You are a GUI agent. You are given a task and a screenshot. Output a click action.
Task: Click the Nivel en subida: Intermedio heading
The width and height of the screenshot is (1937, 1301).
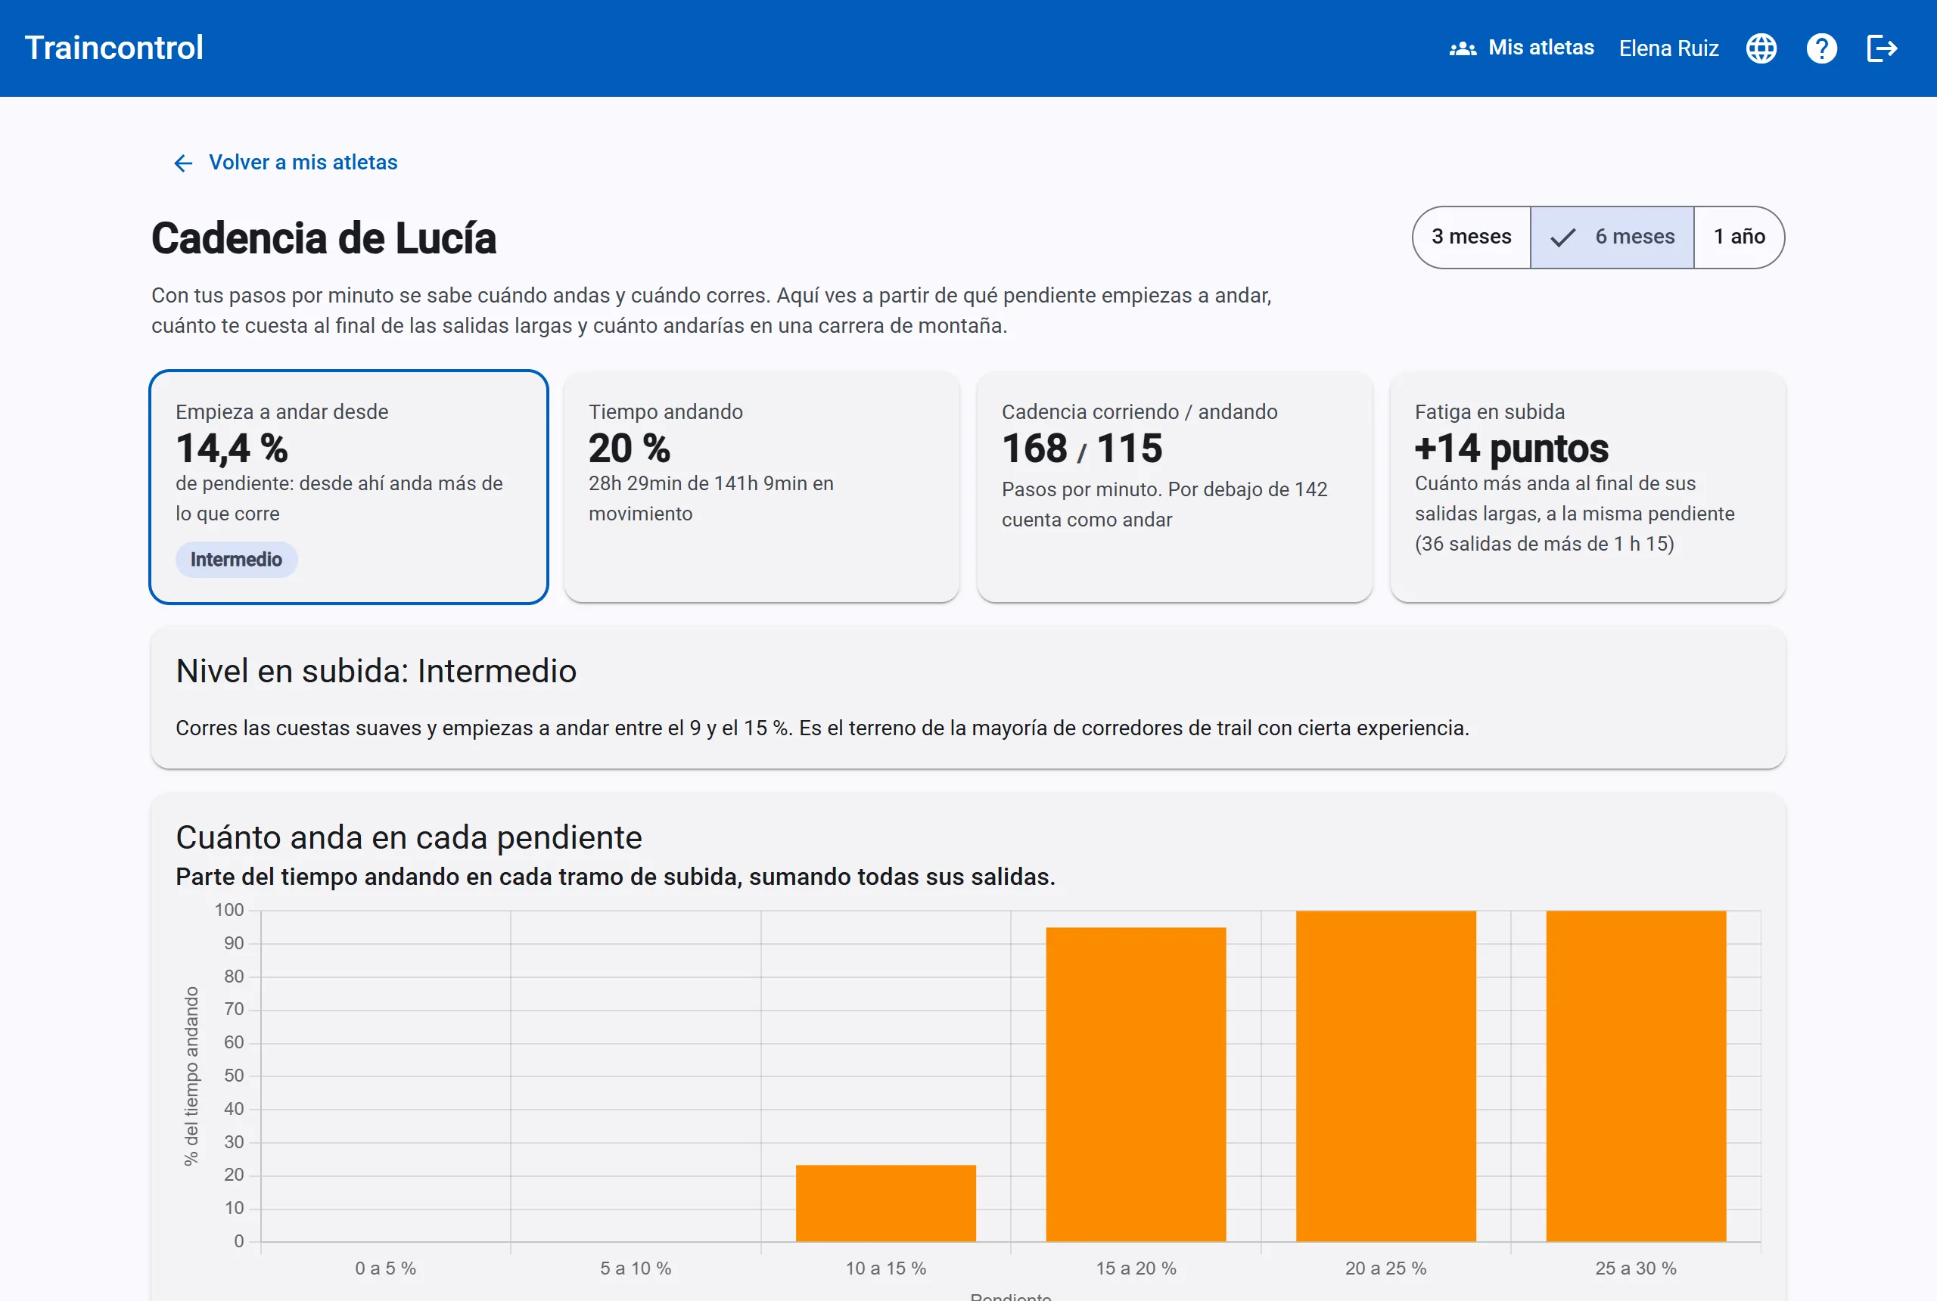tap(376, 670)
